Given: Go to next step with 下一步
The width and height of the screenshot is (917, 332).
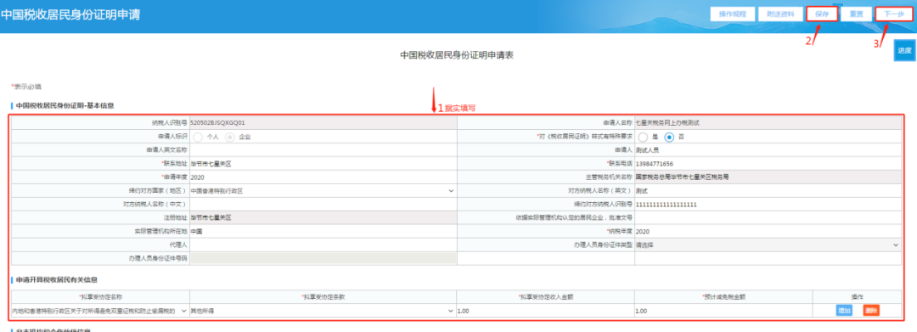Looking at the screenshot, I should click(x=893, y=14).
